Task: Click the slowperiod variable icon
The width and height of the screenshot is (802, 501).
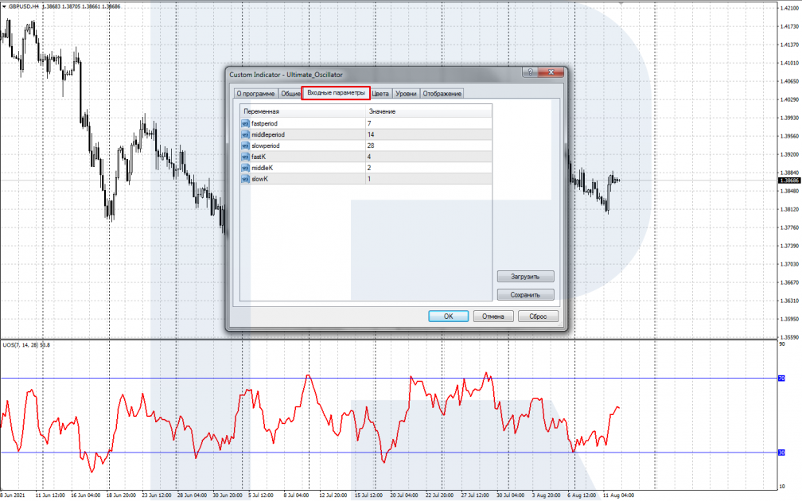Action: coord(244,146)
